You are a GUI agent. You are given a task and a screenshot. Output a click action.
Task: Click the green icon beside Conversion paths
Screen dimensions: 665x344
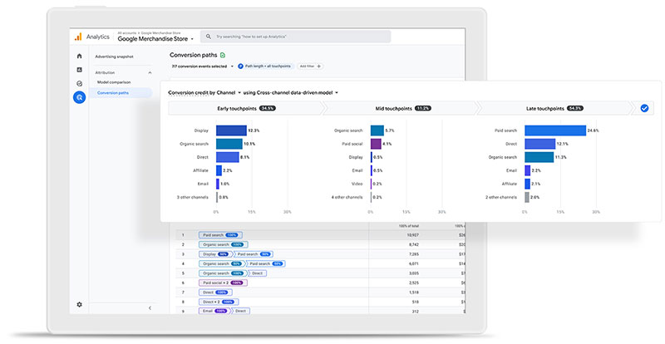click(x=223, y=55)
